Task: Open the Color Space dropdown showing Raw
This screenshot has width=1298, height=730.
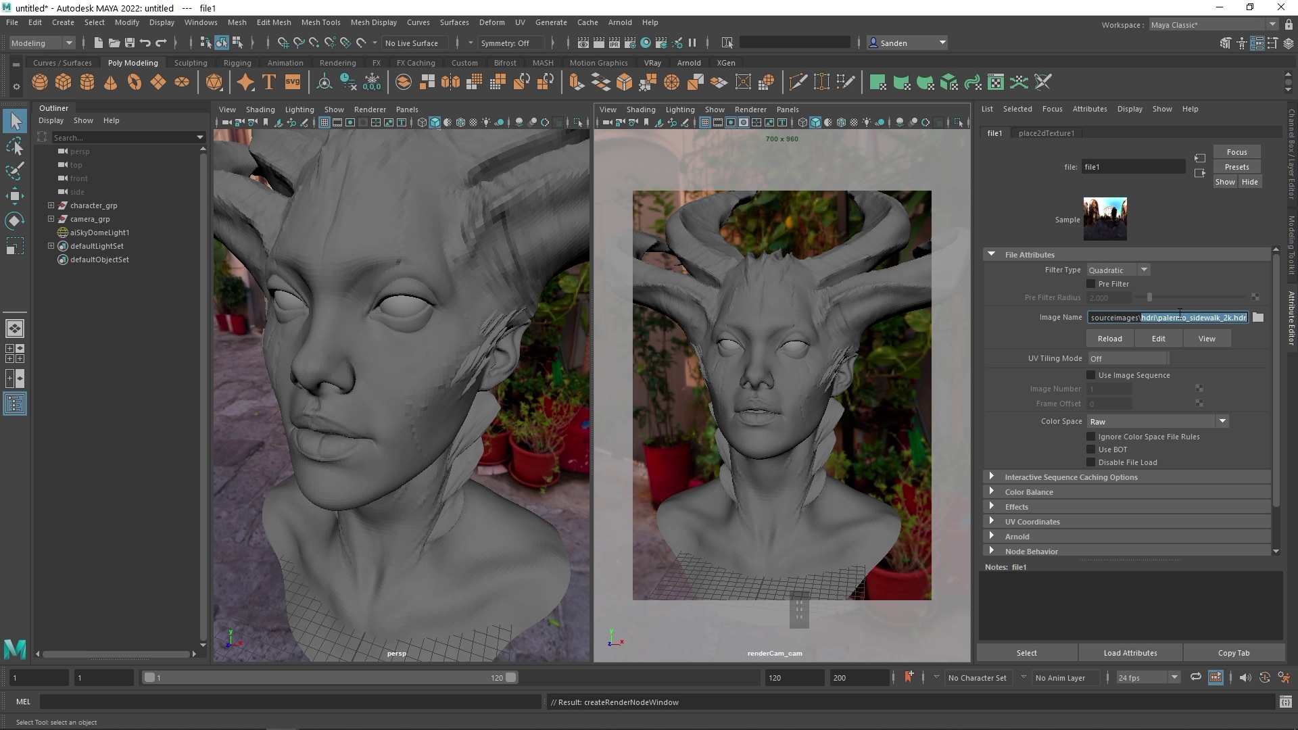Action: click(1222, 420)
